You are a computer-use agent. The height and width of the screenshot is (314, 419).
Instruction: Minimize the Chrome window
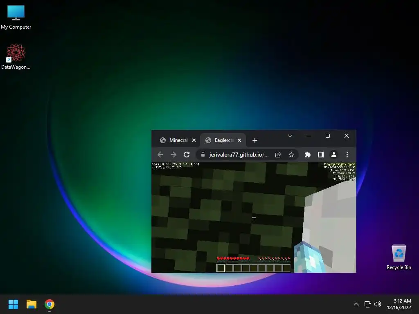[x=309, y=136]
